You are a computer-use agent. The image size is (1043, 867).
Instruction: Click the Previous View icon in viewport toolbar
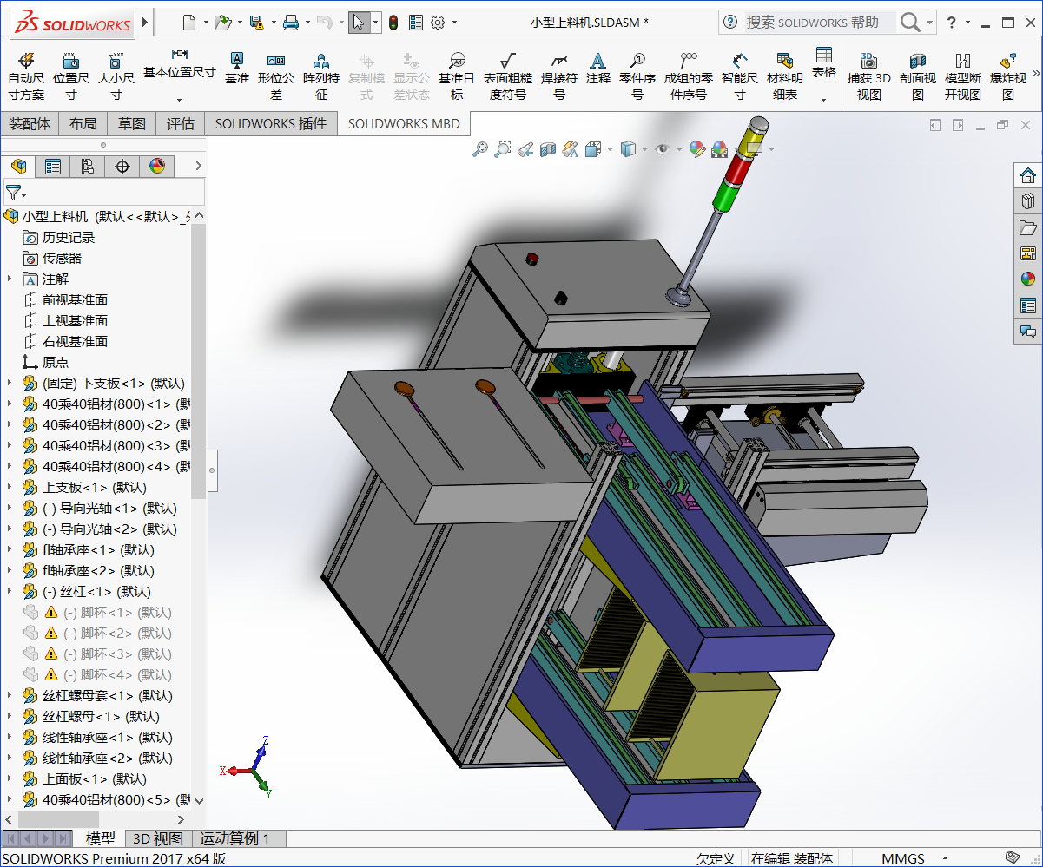coord(525,149)
